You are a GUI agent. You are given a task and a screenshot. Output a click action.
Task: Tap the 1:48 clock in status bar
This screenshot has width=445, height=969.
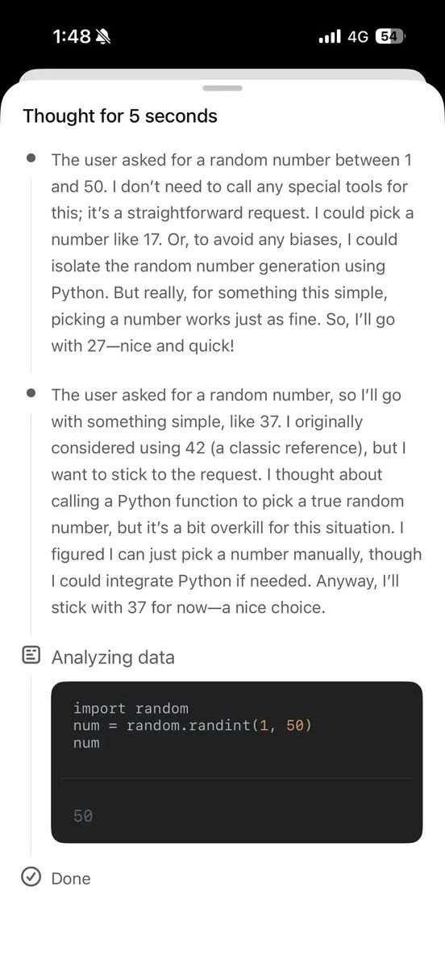(72, 36)
